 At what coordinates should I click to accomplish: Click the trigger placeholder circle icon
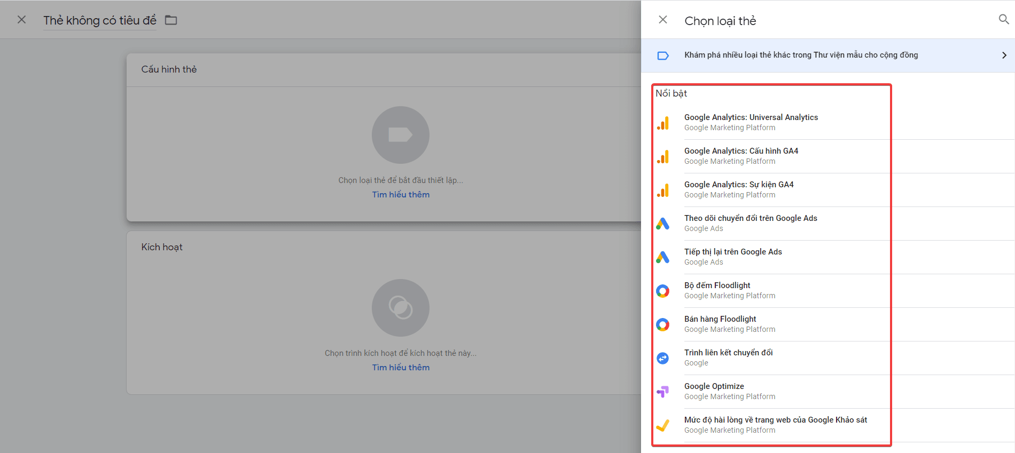click(x=401, y=308)
